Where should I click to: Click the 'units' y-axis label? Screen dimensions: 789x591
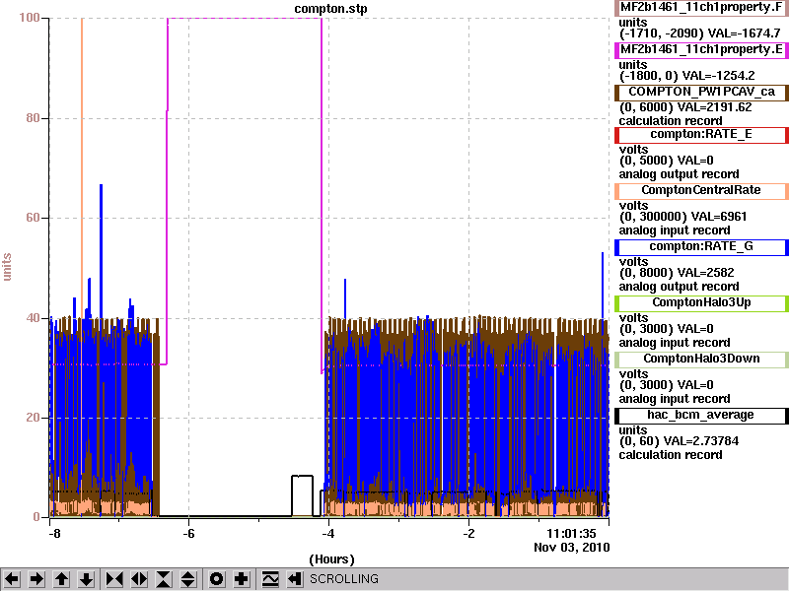(x=7, y=267)
